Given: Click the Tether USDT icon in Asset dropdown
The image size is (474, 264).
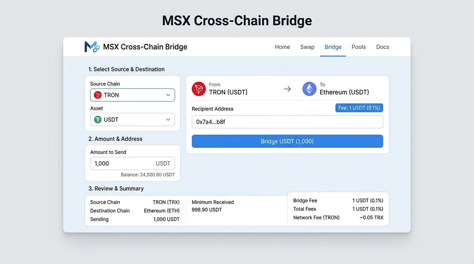Looking at the screenshot, I should (x=98, y=119).
